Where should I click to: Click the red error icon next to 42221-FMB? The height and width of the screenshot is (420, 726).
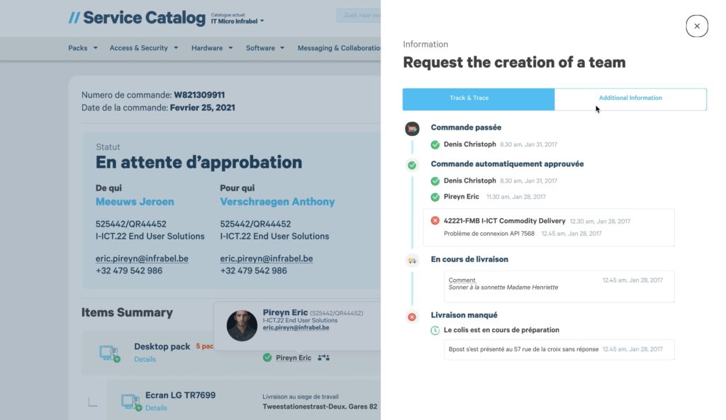[x=435, y=221]
